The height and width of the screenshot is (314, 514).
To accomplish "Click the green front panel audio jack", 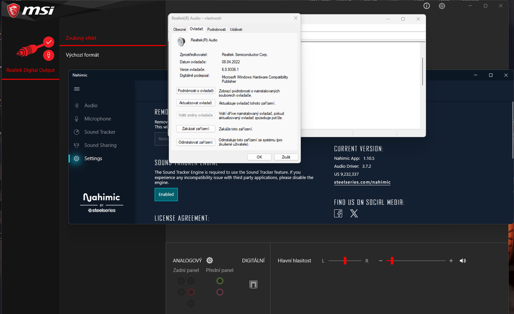I will click(x=220, y=281).
